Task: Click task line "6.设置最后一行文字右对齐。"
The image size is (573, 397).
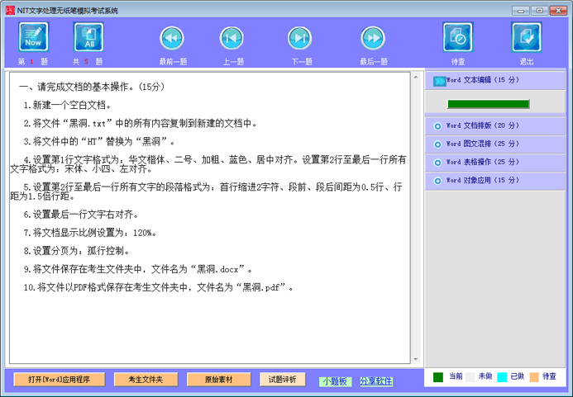Action: click(81, 215)
